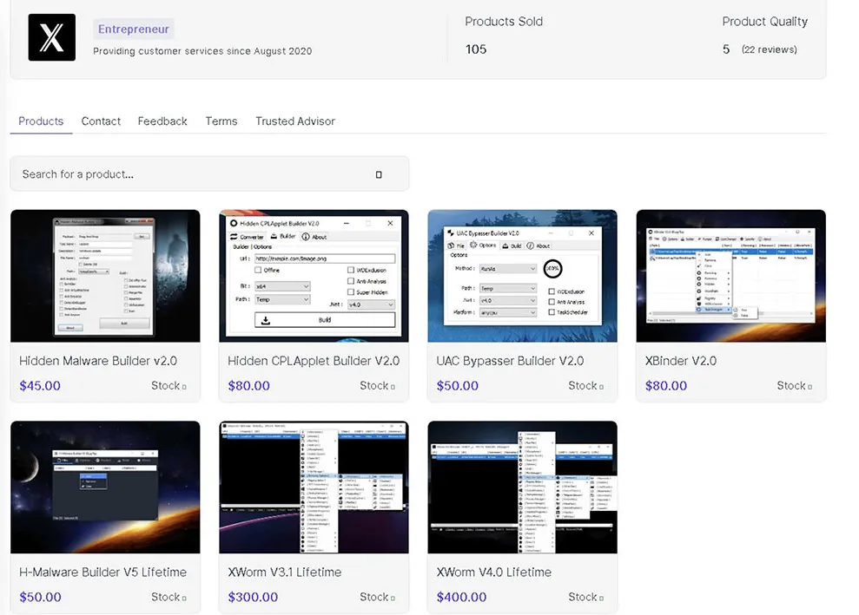Click the 'Hidden Malware Builder v2.0' title

point(98,361)
